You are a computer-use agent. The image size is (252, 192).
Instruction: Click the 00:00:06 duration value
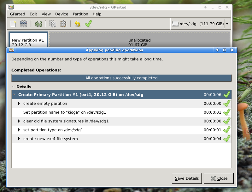(213, 95)
